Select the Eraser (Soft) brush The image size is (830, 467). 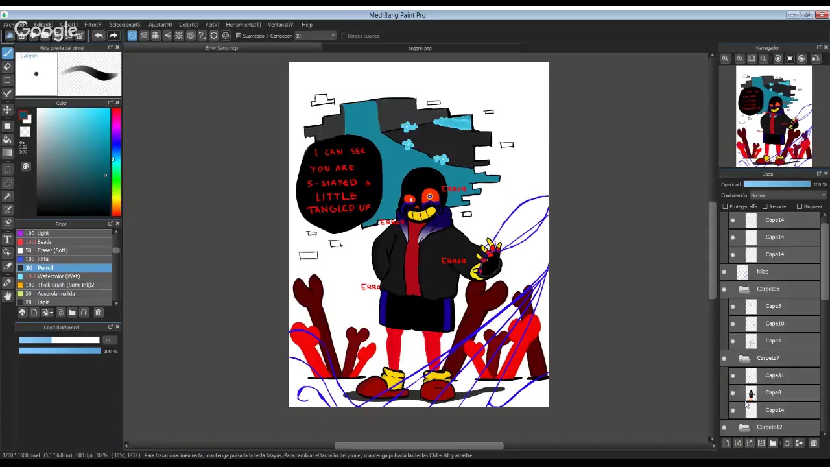click(x=64, y=250)
